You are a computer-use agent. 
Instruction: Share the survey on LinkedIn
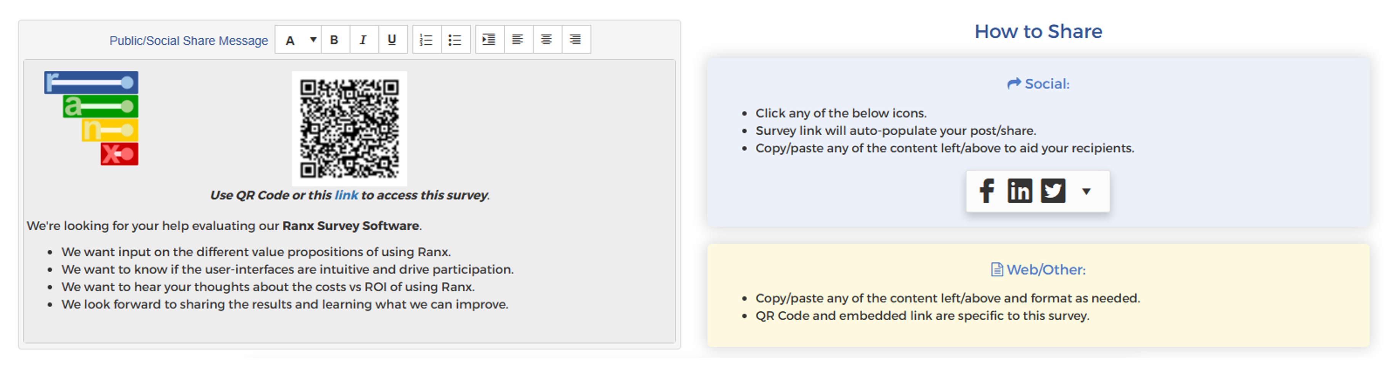[1020, 190]
